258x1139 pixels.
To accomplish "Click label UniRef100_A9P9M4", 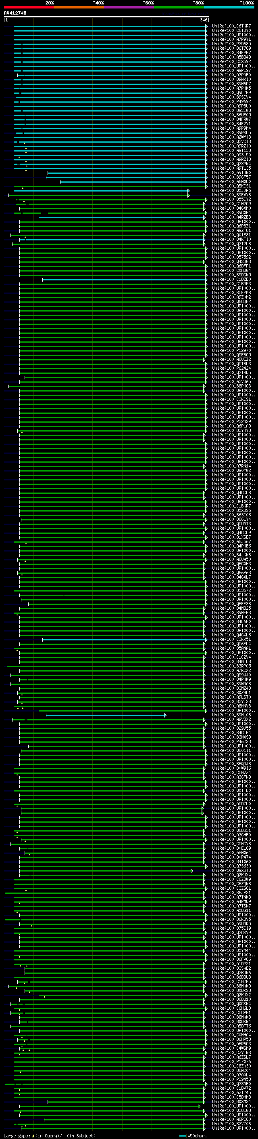I will tap(231, 128).
